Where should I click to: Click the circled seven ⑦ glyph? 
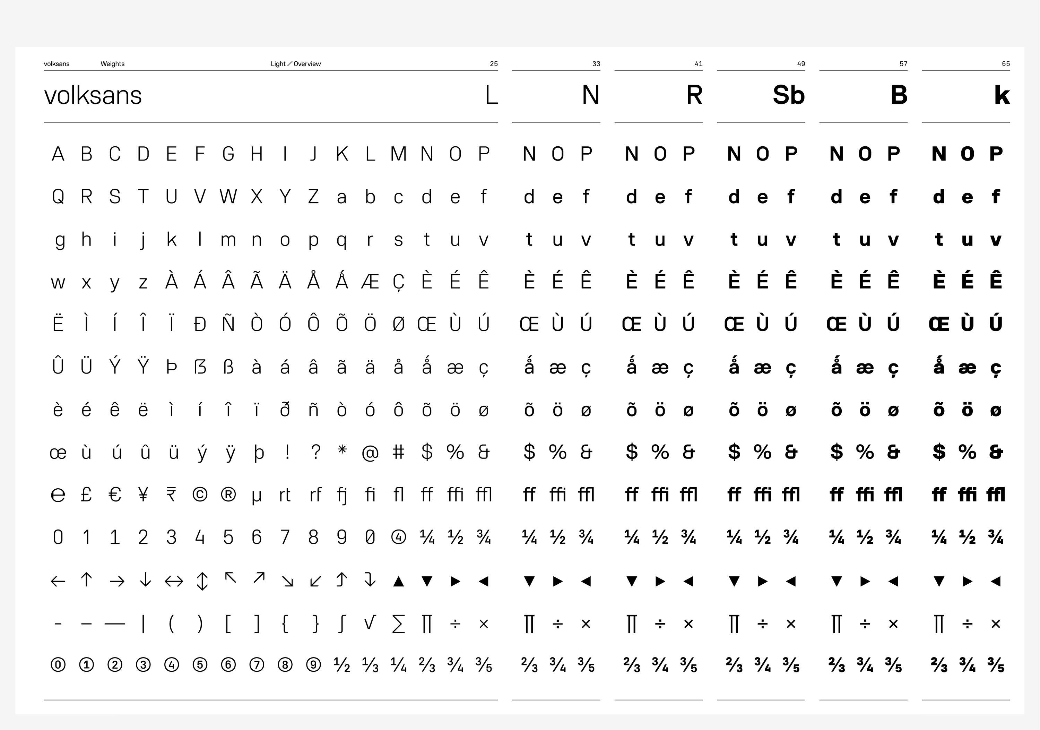click(257, 665)
